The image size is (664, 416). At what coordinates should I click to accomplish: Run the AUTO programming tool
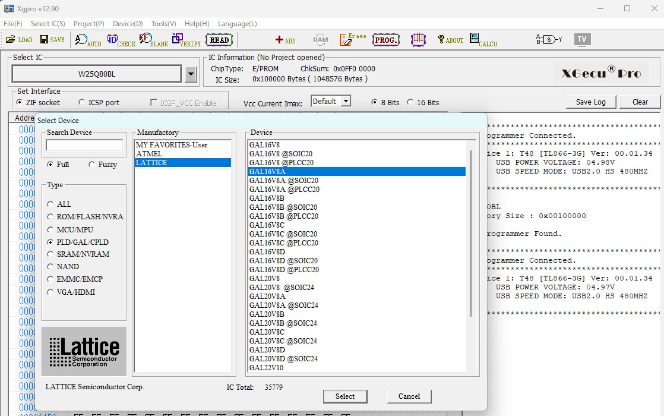[88, 40]
